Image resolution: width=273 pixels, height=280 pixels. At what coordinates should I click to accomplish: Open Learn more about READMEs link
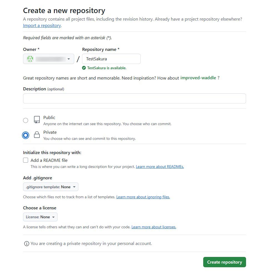coord(160,167)
